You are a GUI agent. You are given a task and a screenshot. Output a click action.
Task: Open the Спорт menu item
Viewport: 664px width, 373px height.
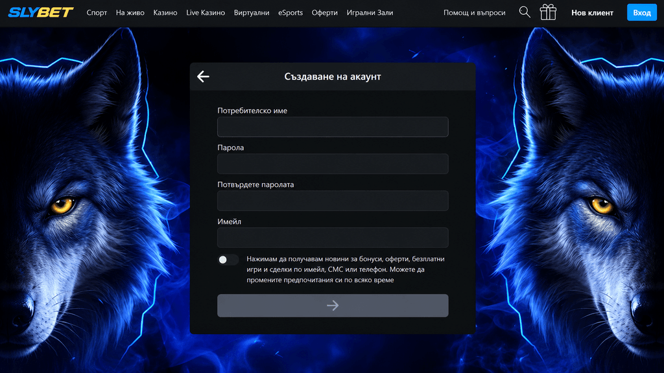(97, 13)
